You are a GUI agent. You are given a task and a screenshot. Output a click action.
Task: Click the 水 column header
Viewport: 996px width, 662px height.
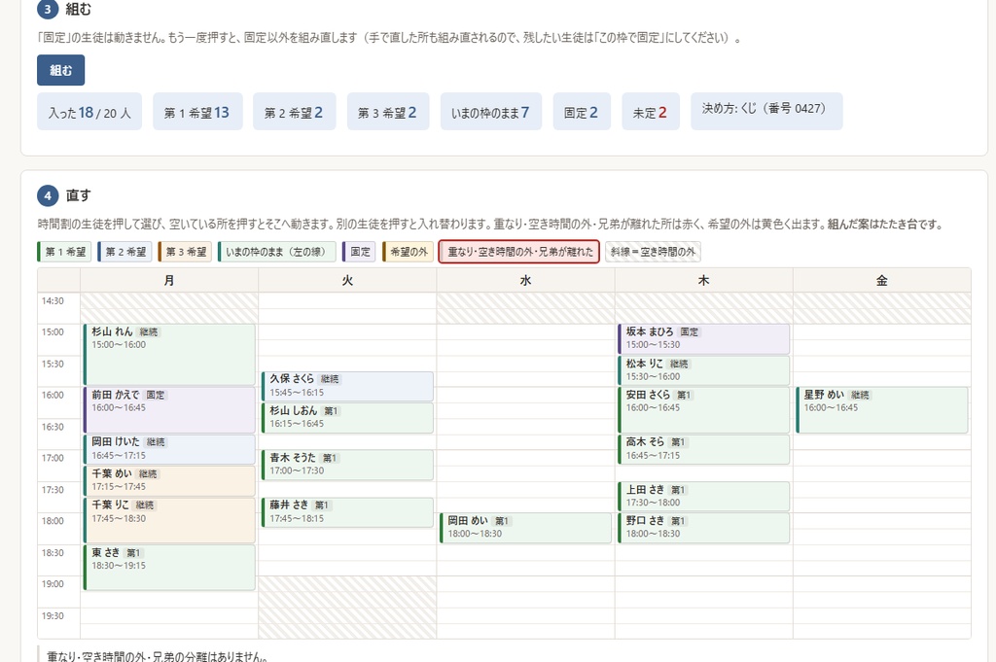point(526,281)
